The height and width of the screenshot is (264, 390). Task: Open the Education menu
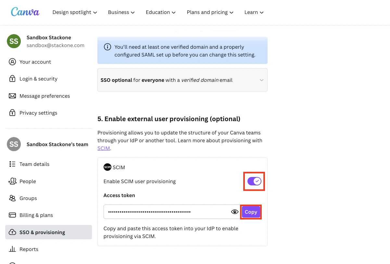coord(161,12)
